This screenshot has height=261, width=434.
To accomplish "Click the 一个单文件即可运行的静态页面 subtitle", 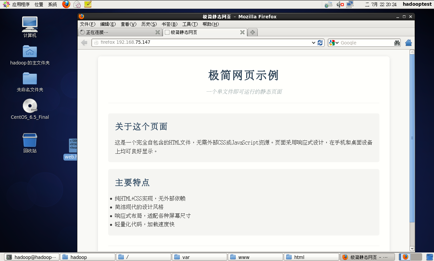I will 244,92.
